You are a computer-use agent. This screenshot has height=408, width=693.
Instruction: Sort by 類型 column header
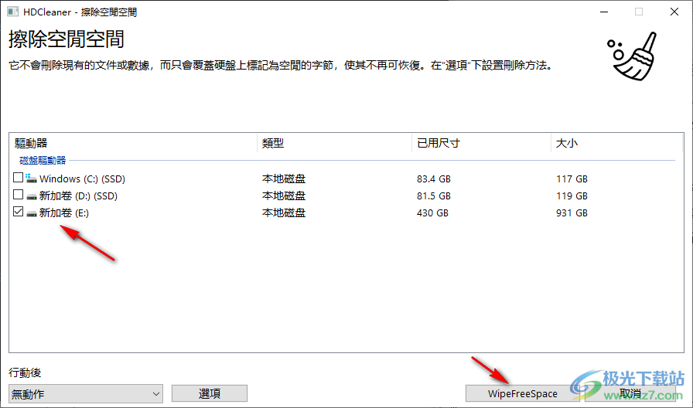click(x=335, y=143)
